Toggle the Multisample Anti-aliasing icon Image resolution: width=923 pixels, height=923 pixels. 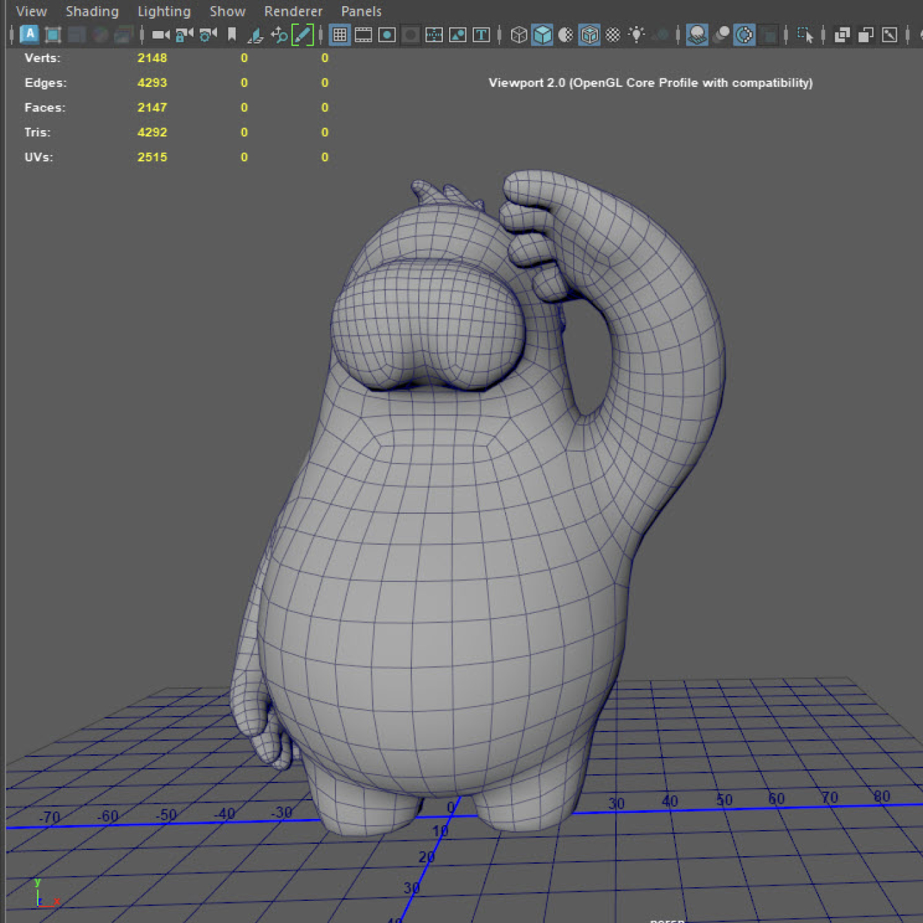(745, 34)
